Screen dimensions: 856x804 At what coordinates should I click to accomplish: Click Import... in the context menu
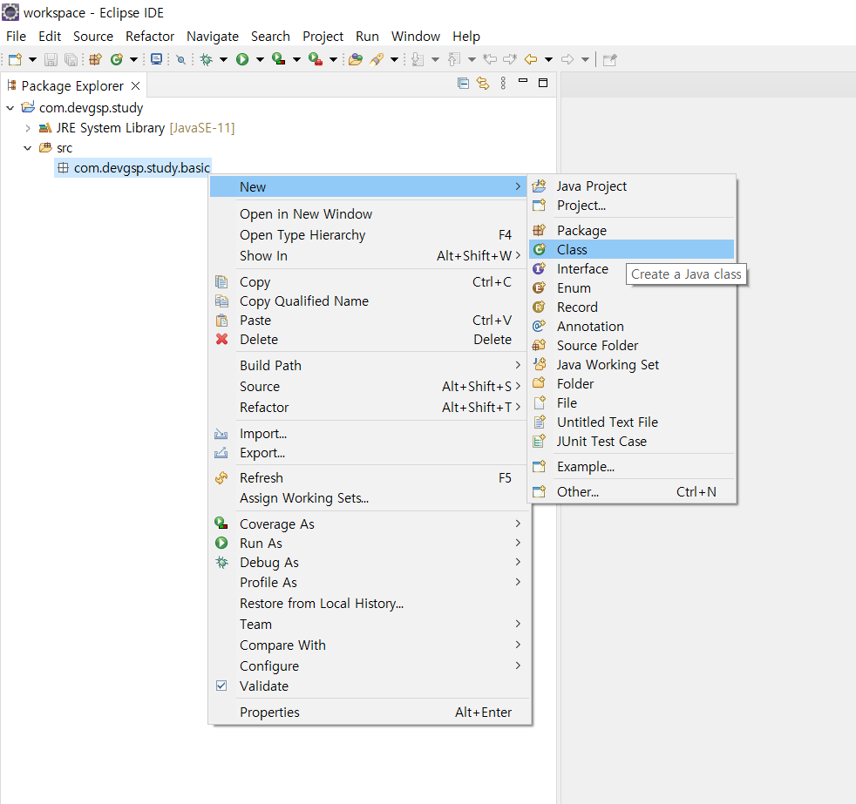pyautogui.click(x=370, y=434)
